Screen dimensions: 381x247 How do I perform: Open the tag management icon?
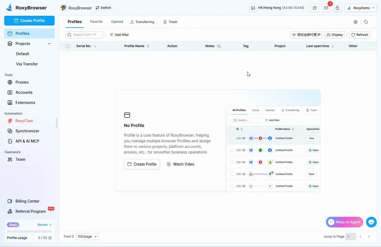pyautogui.click(x=366, y=22)
